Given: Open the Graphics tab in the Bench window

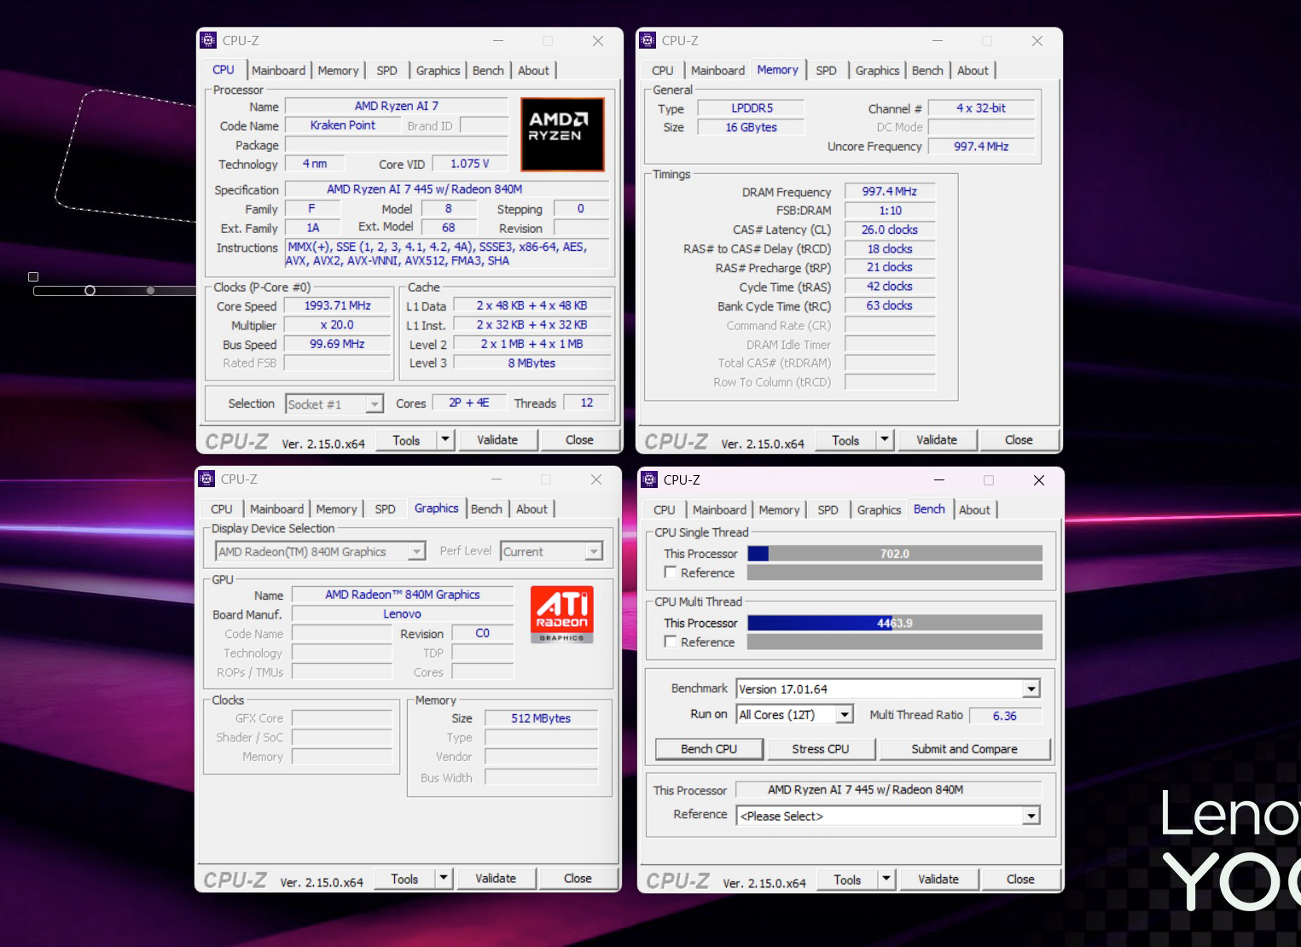Looking at the screenshot, I should (879, 510).
